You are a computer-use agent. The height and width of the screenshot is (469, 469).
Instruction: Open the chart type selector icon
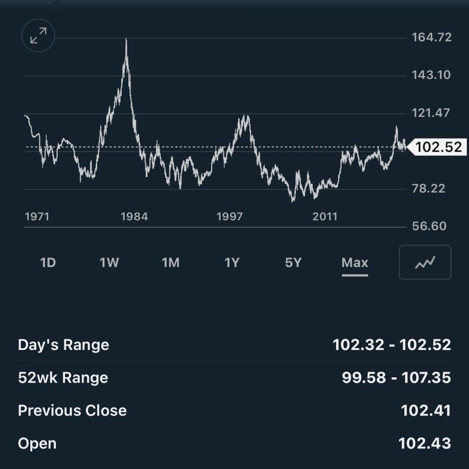[x=425, y=262]
